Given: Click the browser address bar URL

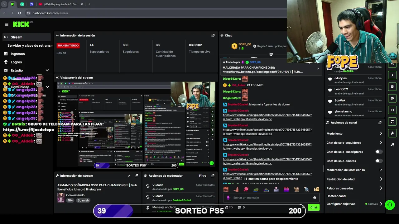Looking at the screenshot, I should tap(50, 13).
